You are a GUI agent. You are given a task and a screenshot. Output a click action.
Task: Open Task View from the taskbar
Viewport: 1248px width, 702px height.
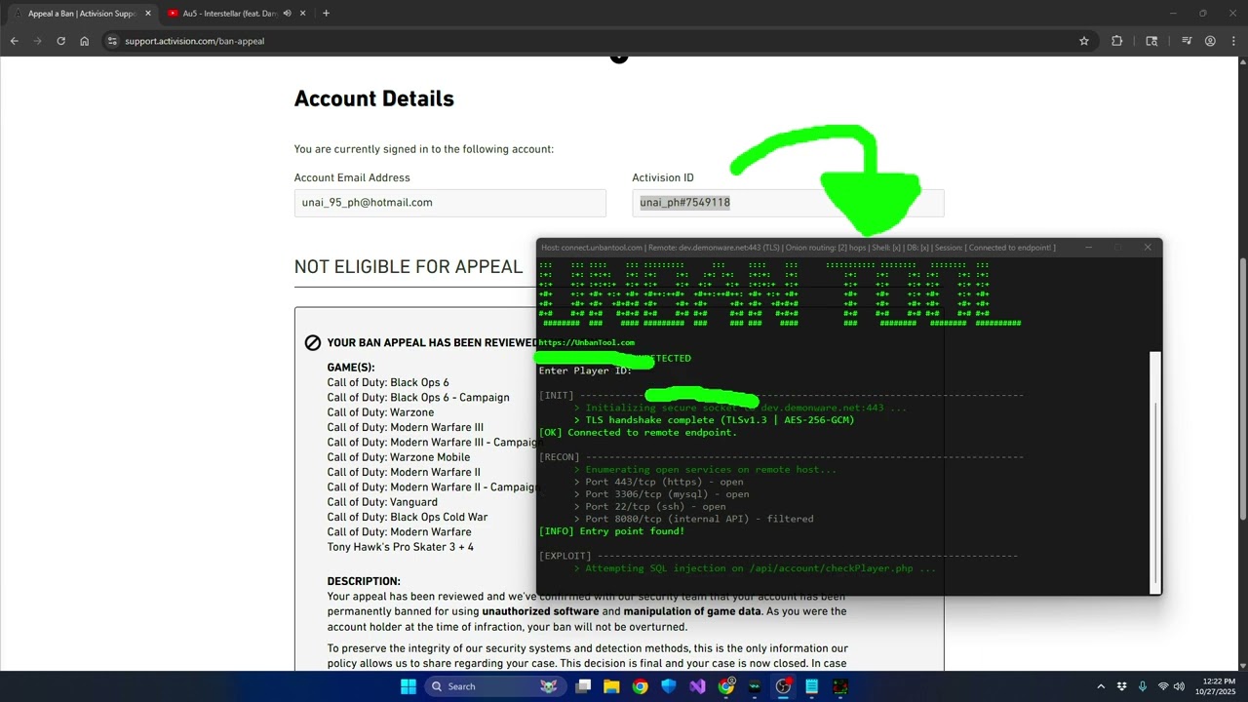[x=583, y=686]
